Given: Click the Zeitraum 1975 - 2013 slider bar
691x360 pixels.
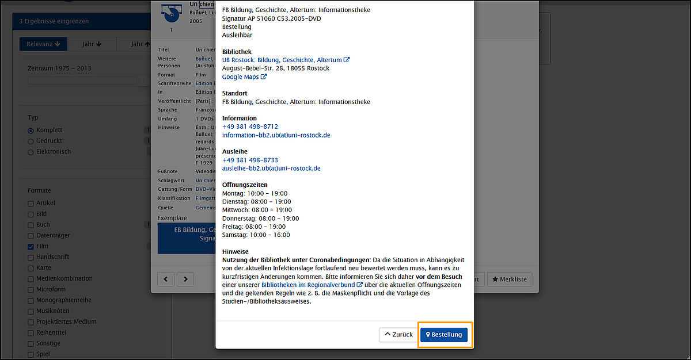Looking at the screenshot, I should pyautogui.click(x=89, y=81).
